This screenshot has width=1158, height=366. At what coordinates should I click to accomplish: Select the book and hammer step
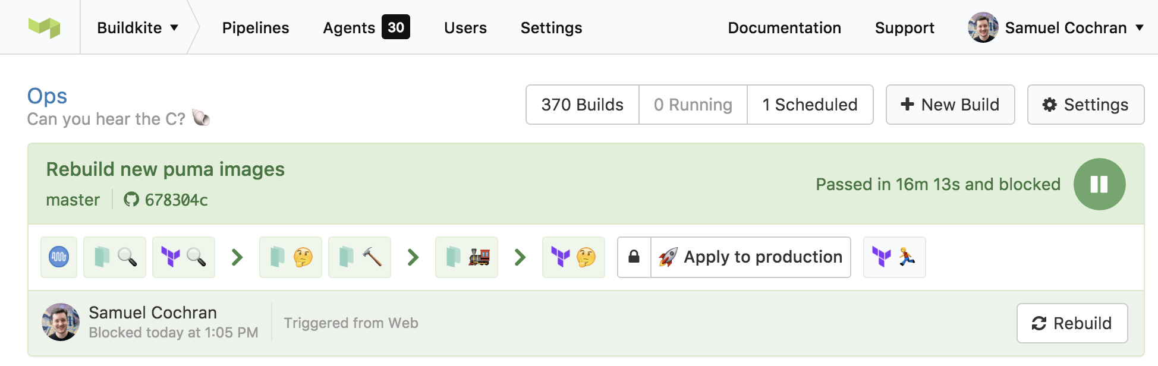click(360, 257)
